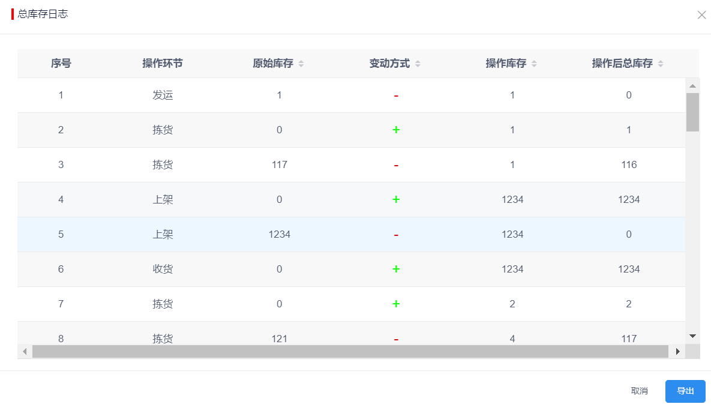Select the 收货 cell in row 6
The height and width of the screenshot is (407, 711).
coord(163,269)
